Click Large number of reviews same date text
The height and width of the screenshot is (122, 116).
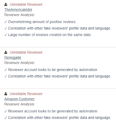tap(50, 35)
